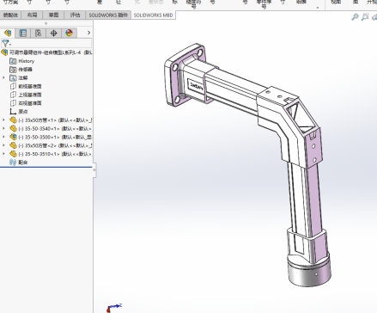377x313 pixels.
Task: Select the 传感器 sensors folder
Action: (x=25, y=70)
